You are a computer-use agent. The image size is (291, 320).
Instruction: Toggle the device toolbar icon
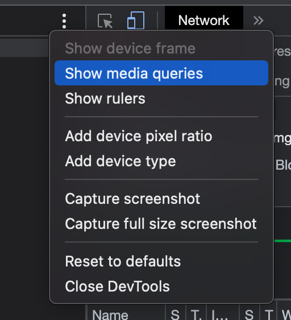136,20
